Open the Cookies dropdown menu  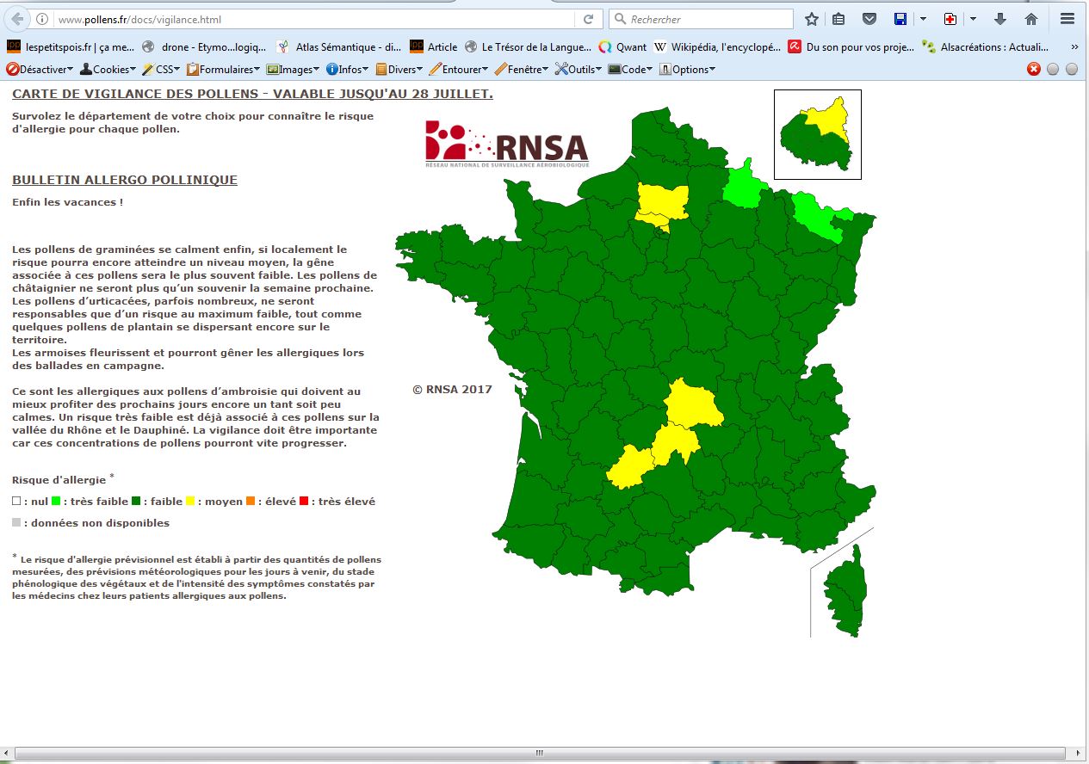pos(108,70)
